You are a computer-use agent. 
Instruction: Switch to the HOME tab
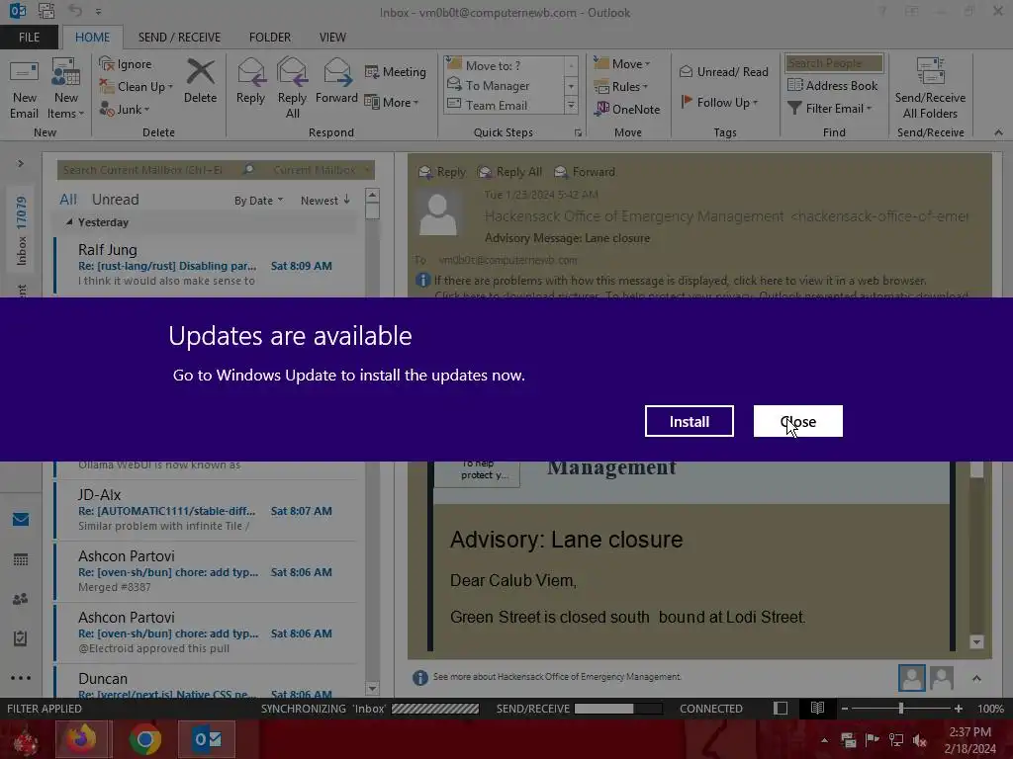[x=92, y=38]
